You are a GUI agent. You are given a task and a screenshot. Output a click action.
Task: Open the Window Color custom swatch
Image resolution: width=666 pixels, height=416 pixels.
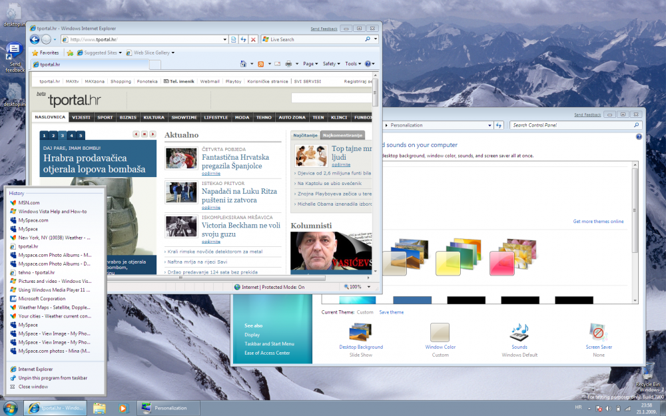pyautogui.click(x=440, y=332)
